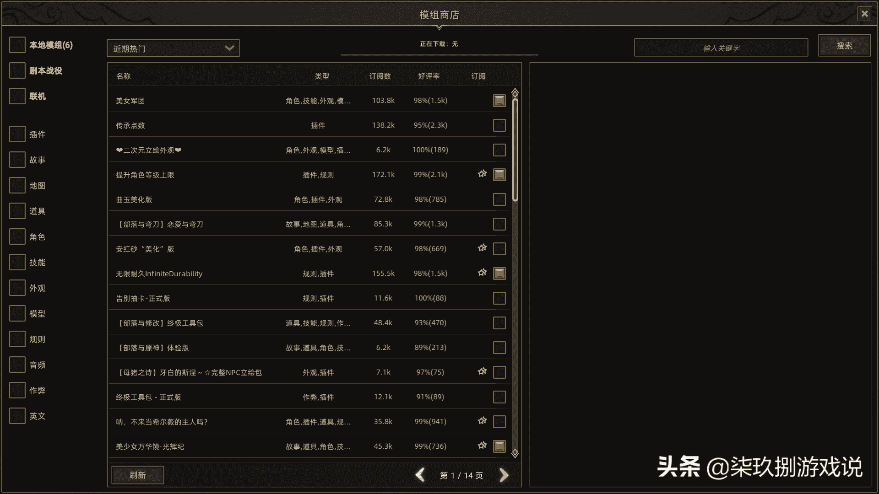Click the star icon on 希尔薇的主人 row
The image size is (879, 494).
pyautogui.click(x=482, y=421)
